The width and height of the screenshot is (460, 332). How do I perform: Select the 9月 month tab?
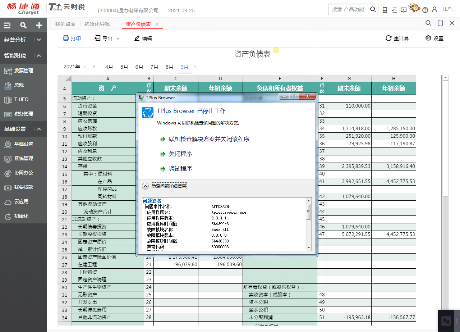(x=185, y=67)
